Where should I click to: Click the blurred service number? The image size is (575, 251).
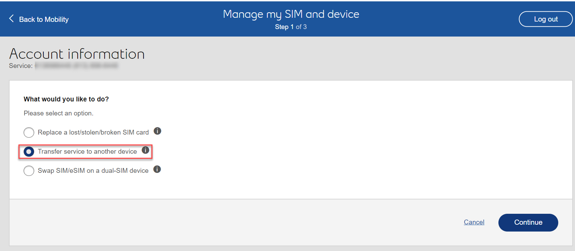point(76,66)
